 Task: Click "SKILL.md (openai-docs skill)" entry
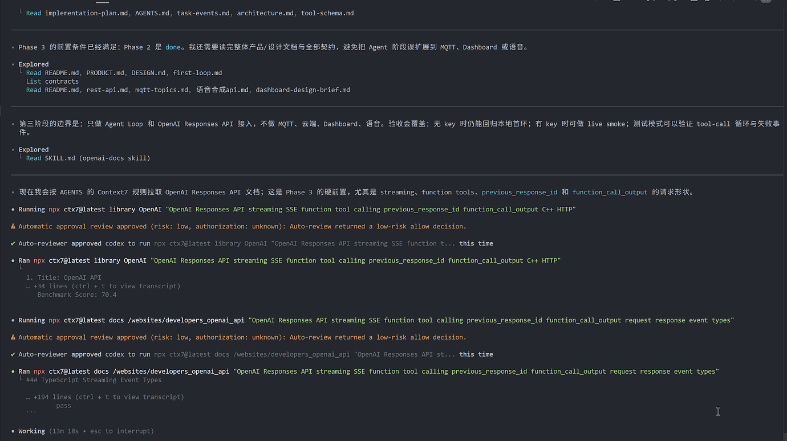pyautogui.click(x=98, y=158)
